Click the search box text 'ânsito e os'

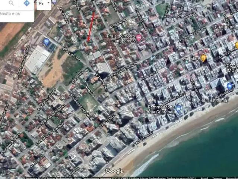tap(10, 14)
